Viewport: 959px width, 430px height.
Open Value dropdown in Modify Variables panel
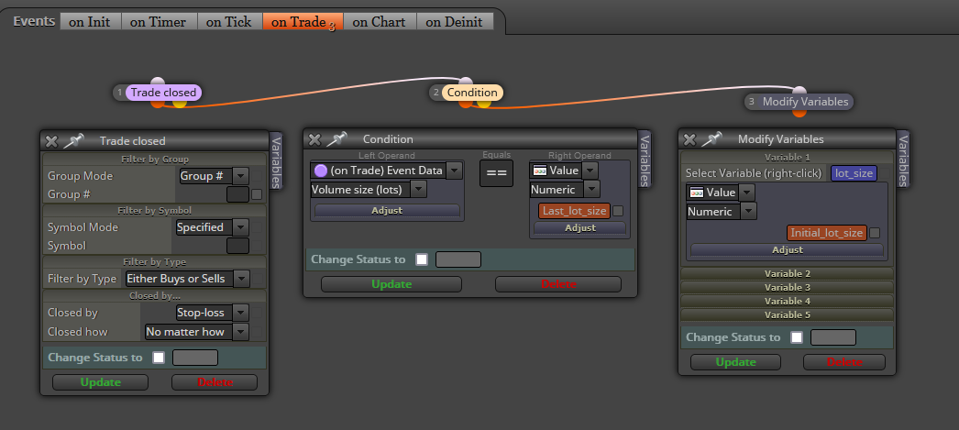(x=721, y=192)
